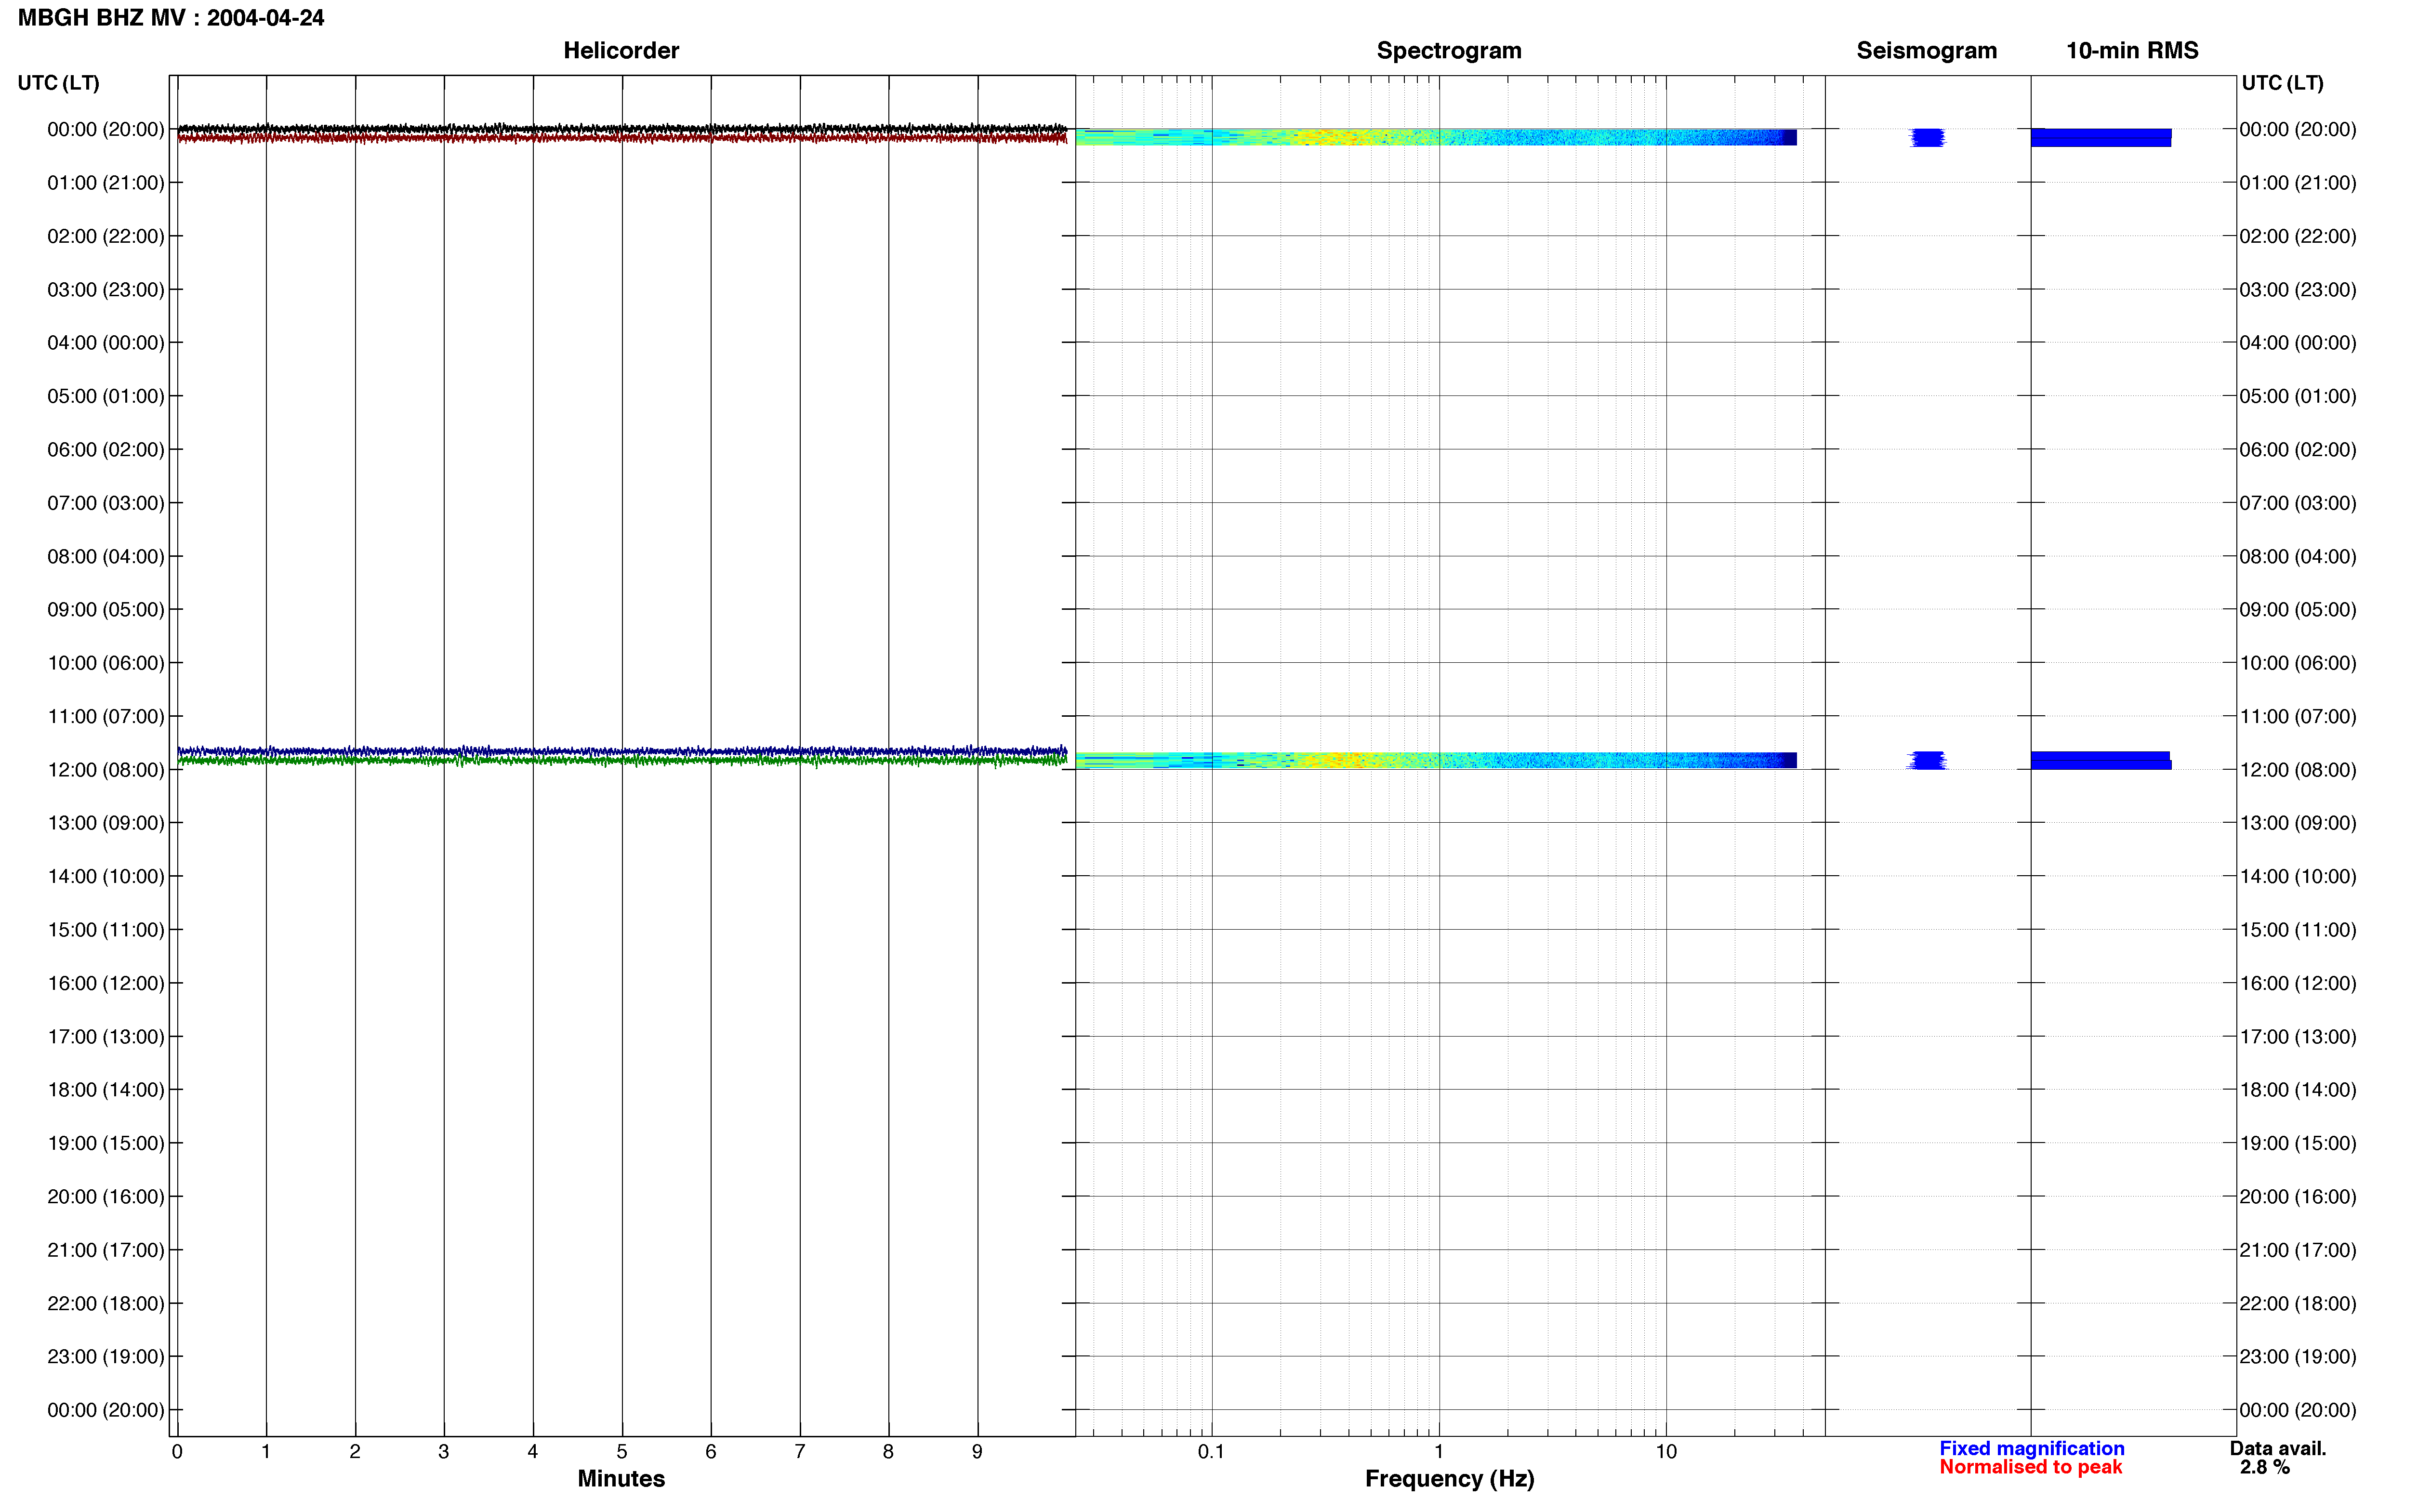Click the "06:00 (02:00)" label on the left axis

106,450
